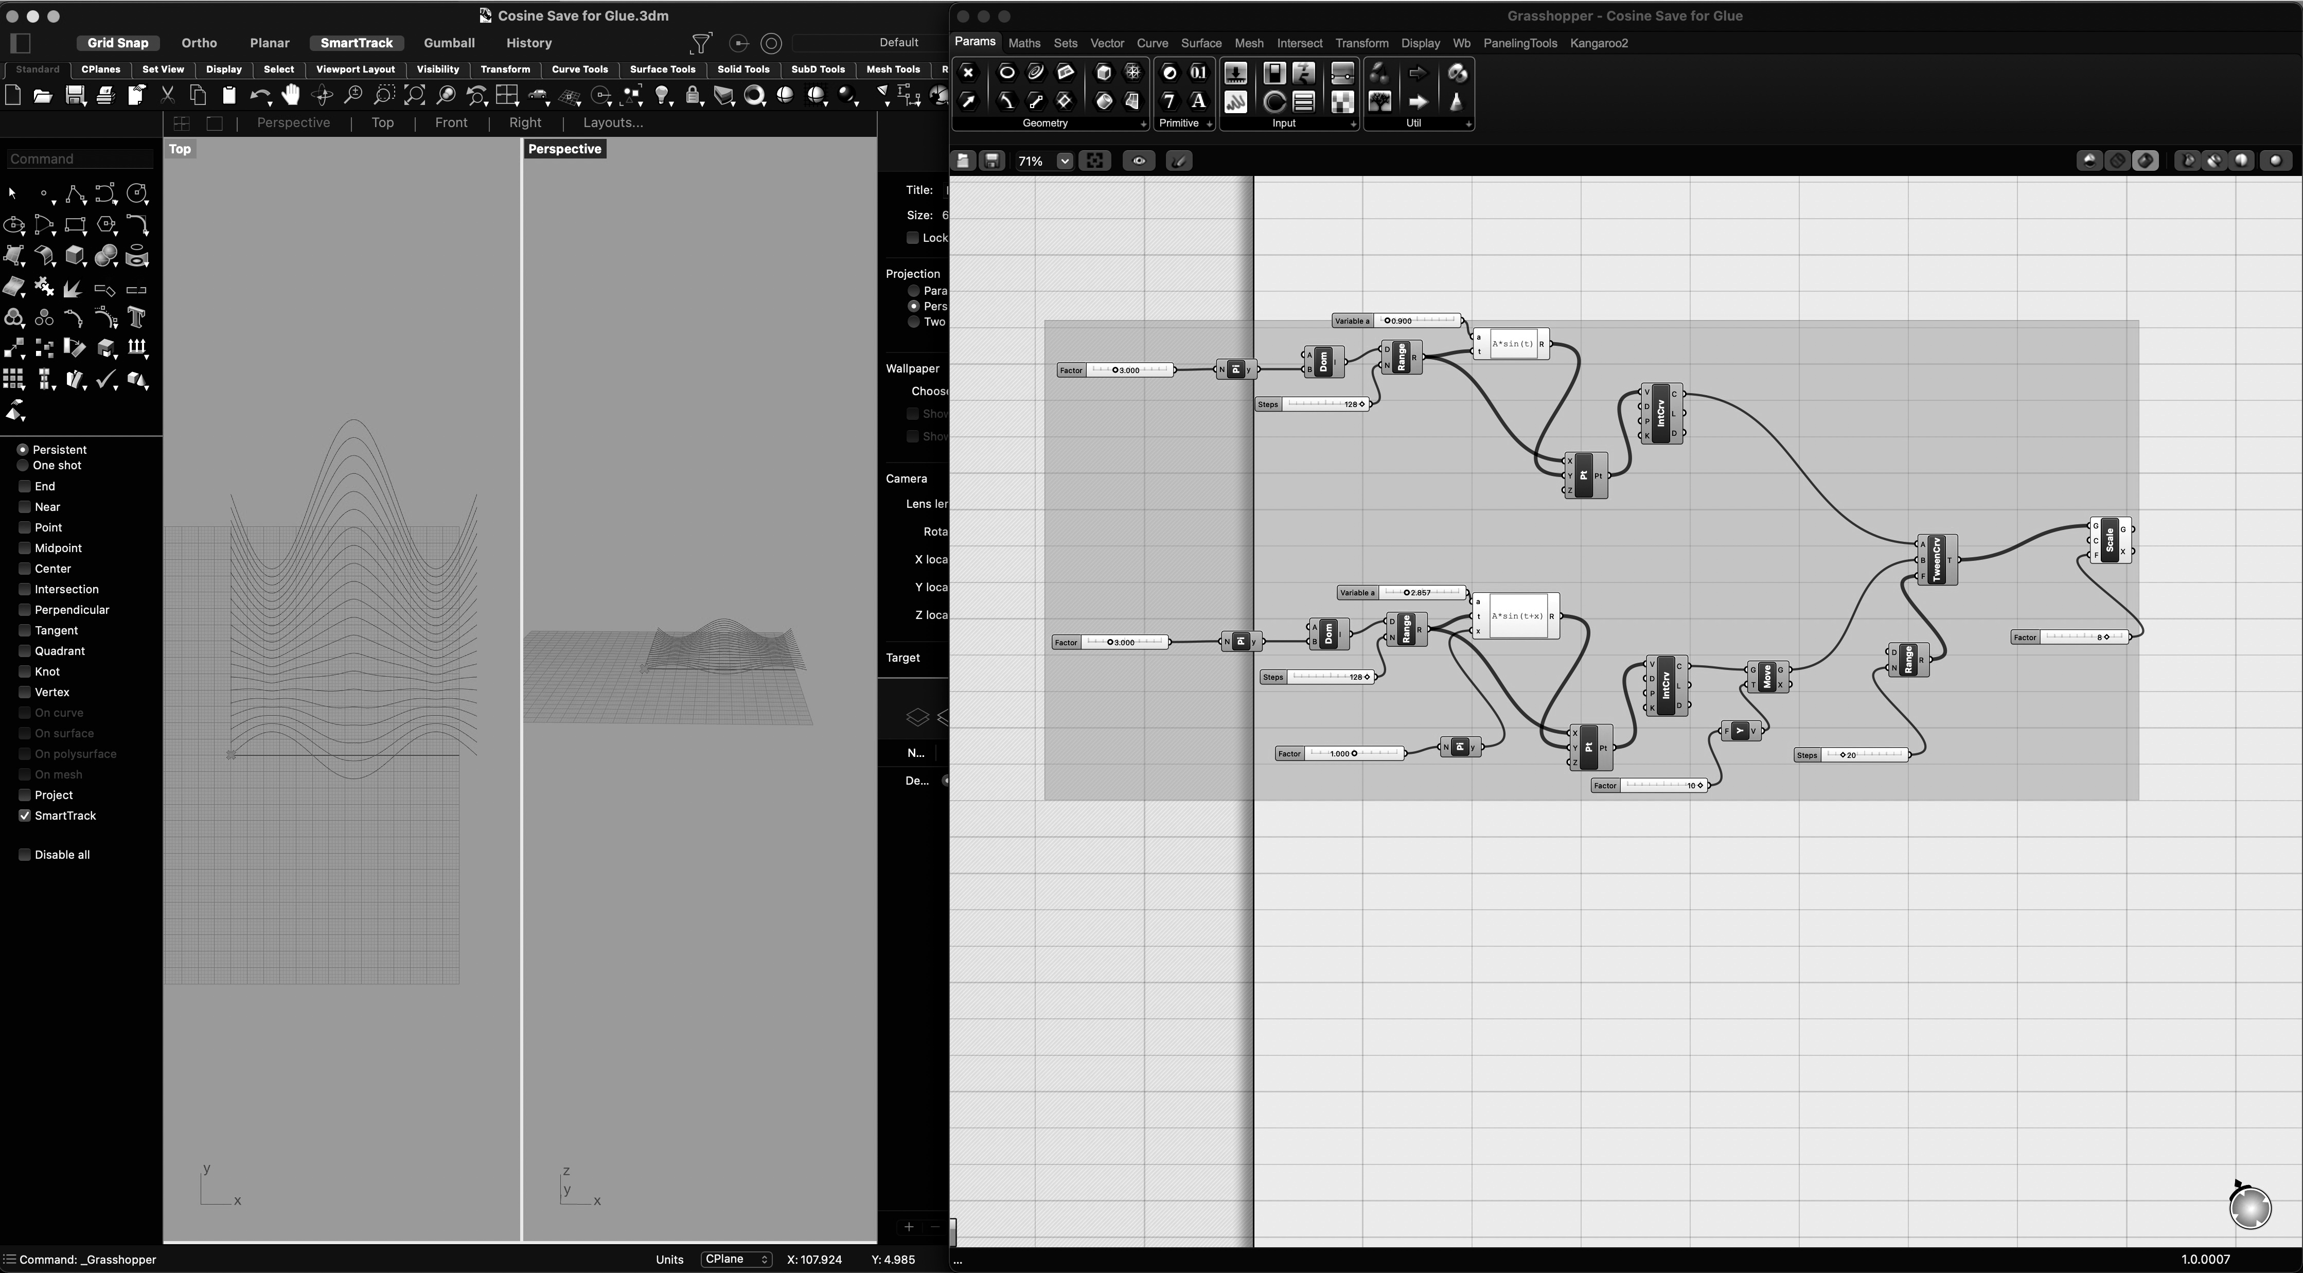Screen dimensions: 2303x1273
Task: Switch to the Maths tab in Grasshopper
Action: (x=1024, y=43)
